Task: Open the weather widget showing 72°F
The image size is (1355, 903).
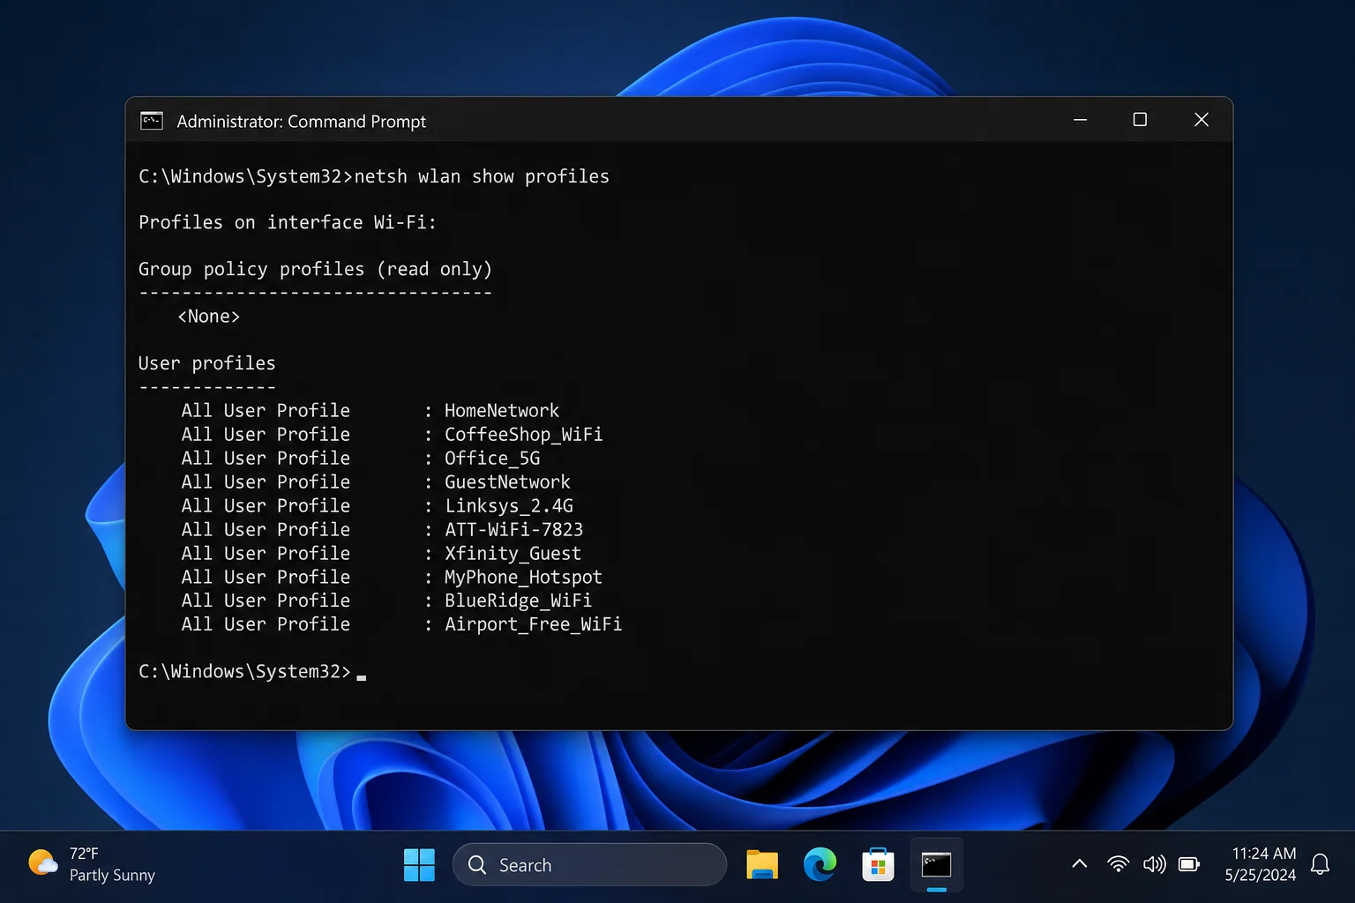Action: coord(92,865)
